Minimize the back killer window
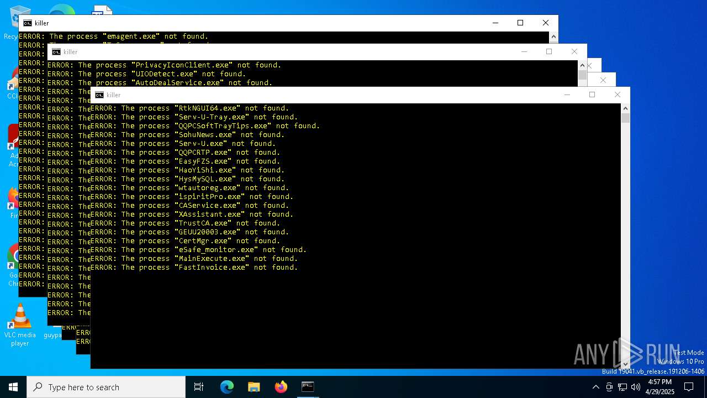This screenshot has width=707, height=398. (x=495, y=23)
